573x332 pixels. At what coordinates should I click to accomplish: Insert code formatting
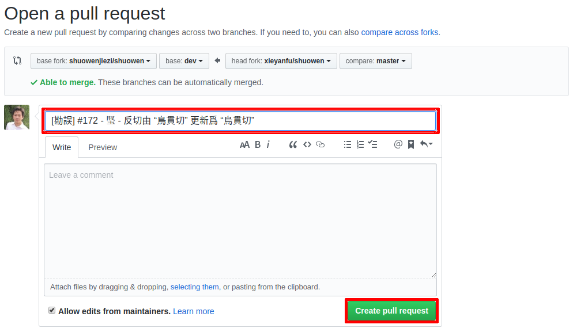coord(307,145)
